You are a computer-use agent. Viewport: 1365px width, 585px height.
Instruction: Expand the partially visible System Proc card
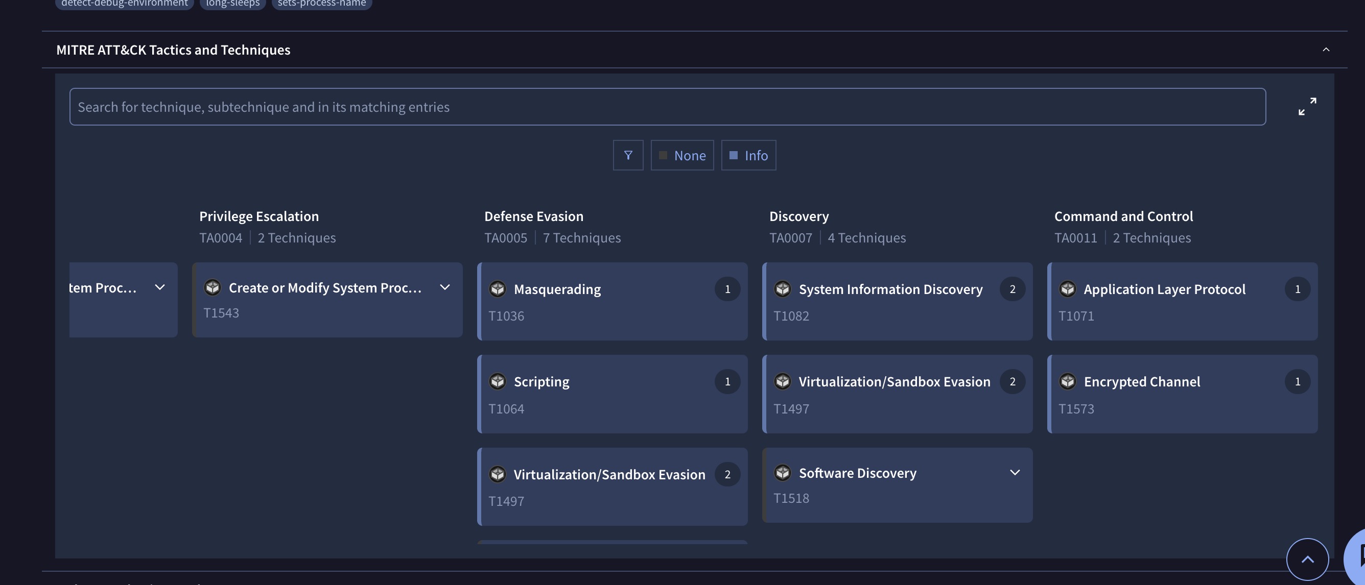[x=159, y=287]
